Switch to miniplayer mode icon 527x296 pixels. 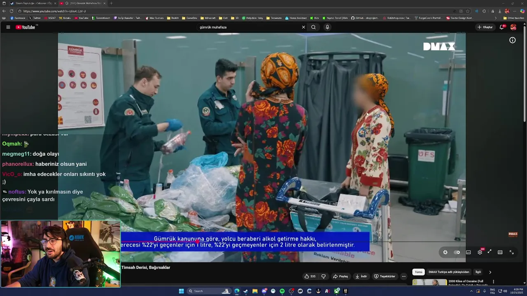pyautogui.click(x=490, y=252)
